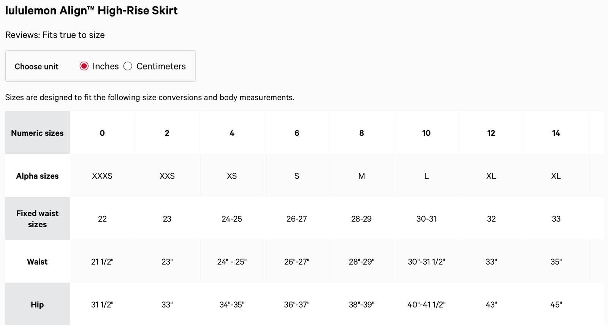Image resolution: width=608 pixels, height=325 pixels.
Task: Click the "Waist" row header
Action: 37,262
